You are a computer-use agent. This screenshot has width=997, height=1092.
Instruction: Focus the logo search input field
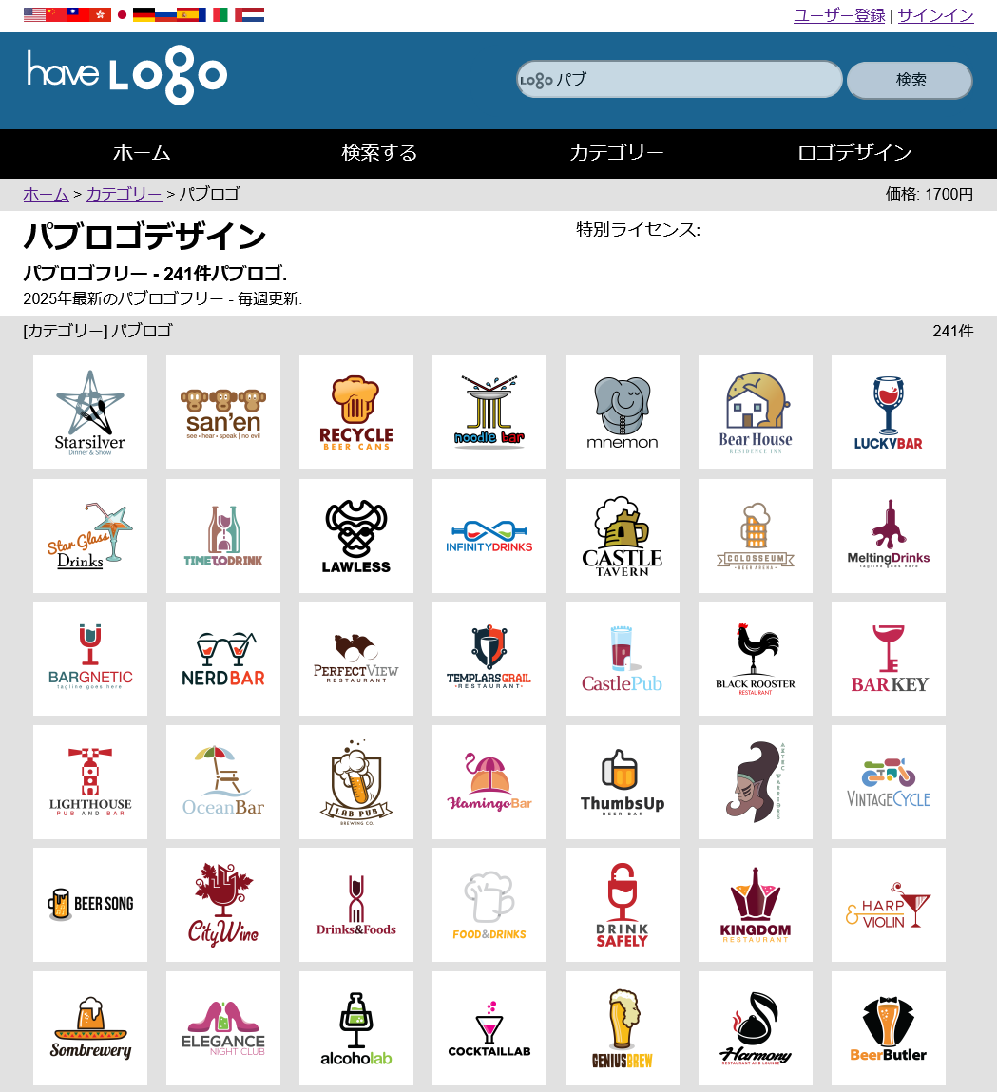(x=680, y=80)
